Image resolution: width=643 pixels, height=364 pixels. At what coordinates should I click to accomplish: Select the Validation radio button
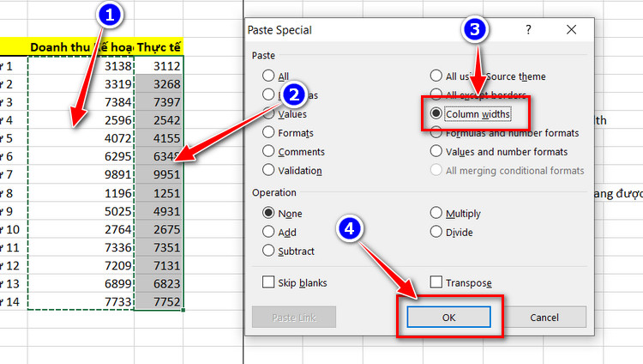pos(268,170)
